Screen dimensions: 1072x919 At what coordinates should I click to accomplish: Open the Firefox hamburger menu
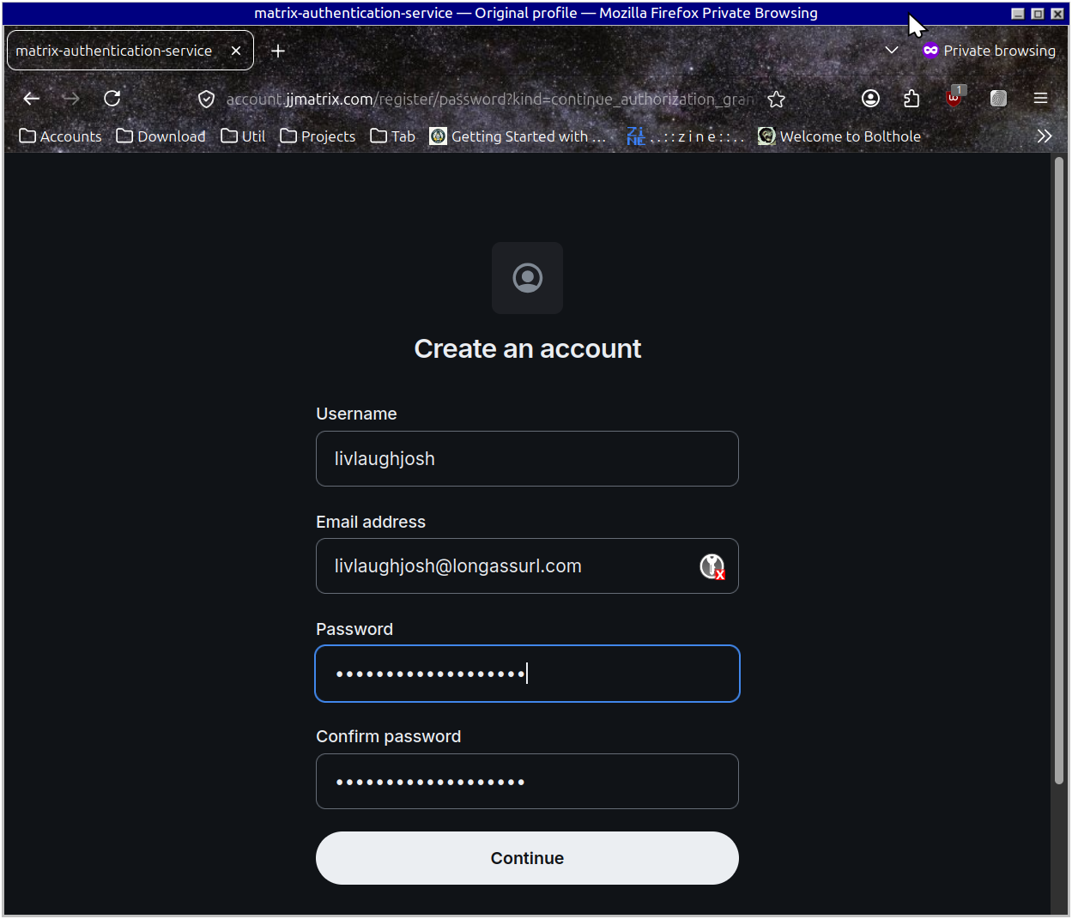pyautogui.click(x=1040, y=99)
